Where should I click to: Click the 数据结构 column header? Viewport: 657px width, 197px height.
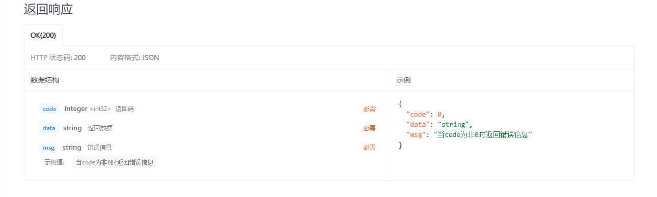[45, 80]
